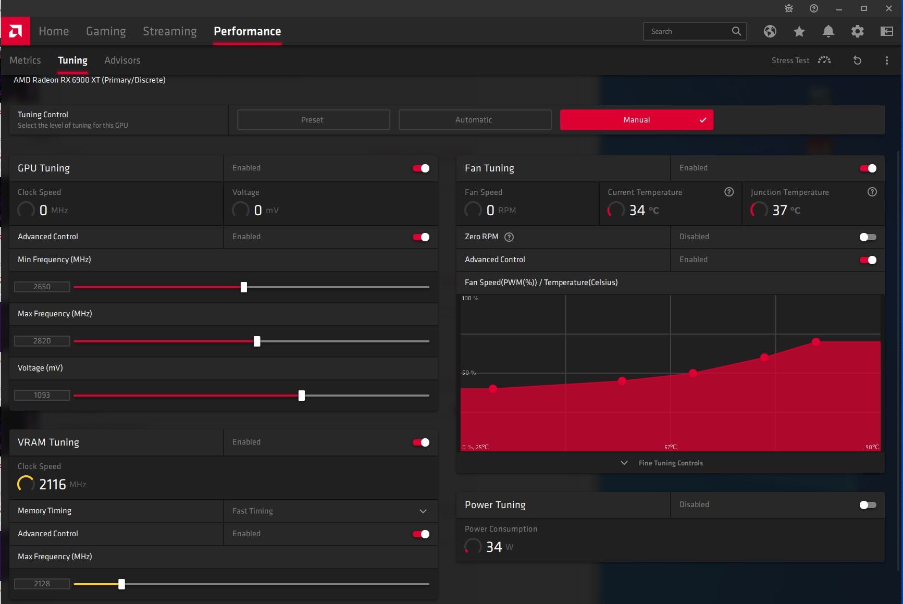Disable the VRAM Tuning toggle
The image size is (903, 604).
421,442
